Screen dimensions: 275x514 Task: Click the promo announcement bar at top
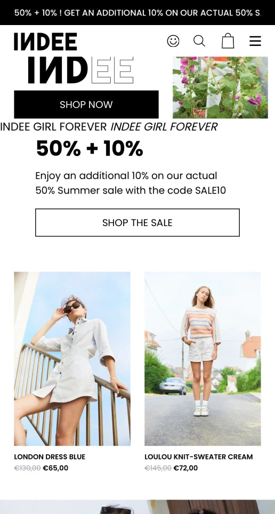137,12
